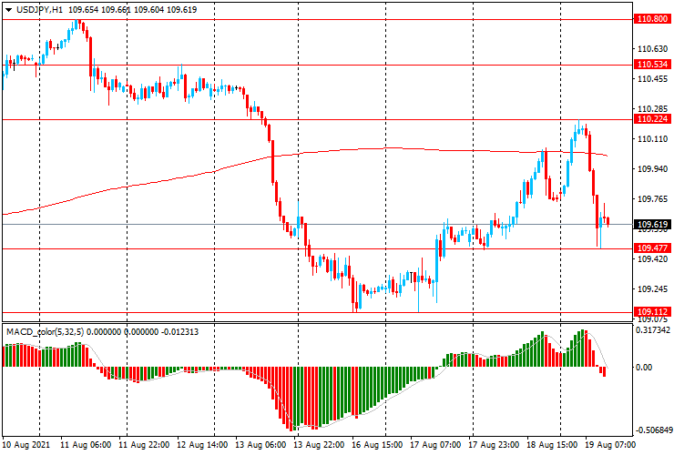Click the 110.455 price scale value
The image size is (674, 455).
(x=652, y=79)
